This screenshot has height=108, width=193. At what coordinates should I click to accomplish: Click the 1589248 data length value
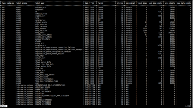click(x=172, y=33)
